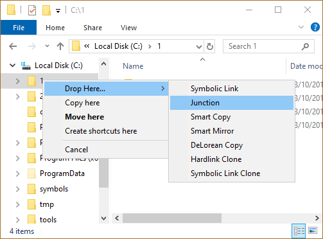Expand the symbols folder in tree
The width and height of the screenshot is (323, 239).
pos(18,189)
